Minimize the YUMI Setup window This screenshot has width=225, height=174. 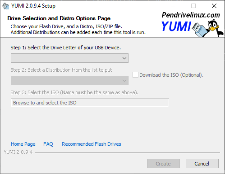(173, 6)
